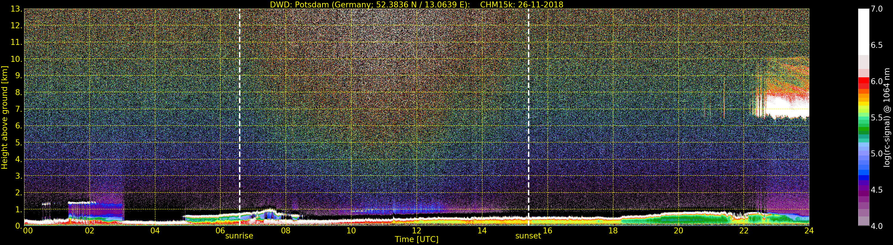Click the '12' time axis tick label

(416, 230)
